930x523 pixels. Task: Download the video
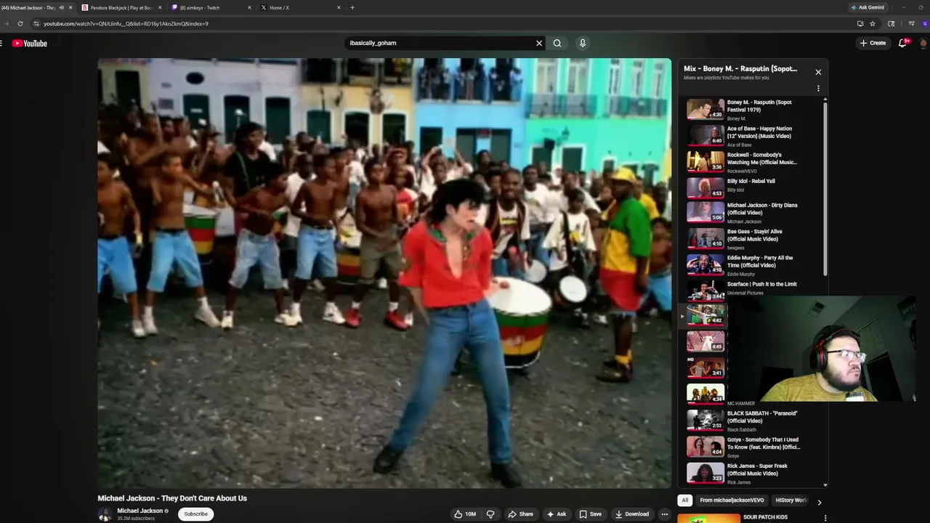click(632, 514)
